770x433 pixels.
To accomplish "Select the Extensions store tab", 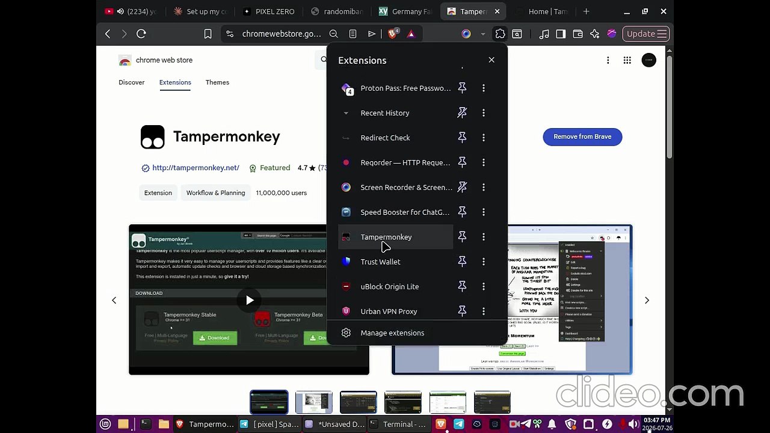I will click(x=175, y=82).
